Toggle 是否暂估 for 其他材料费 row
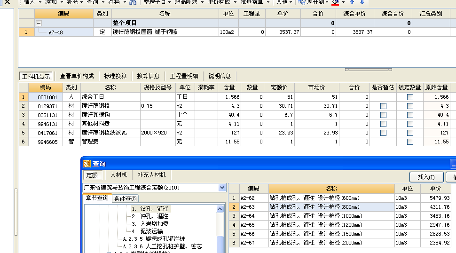Screen dimensions: 456x253 coord(383,124)
